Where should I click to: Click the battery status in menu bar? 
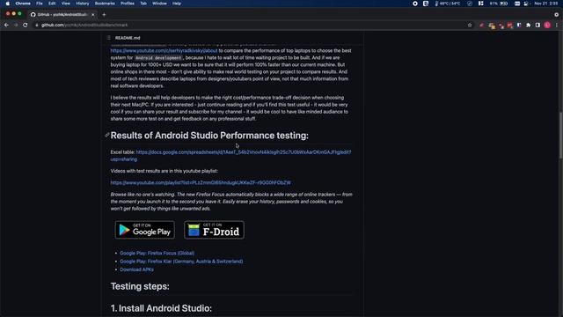point(499,4)
